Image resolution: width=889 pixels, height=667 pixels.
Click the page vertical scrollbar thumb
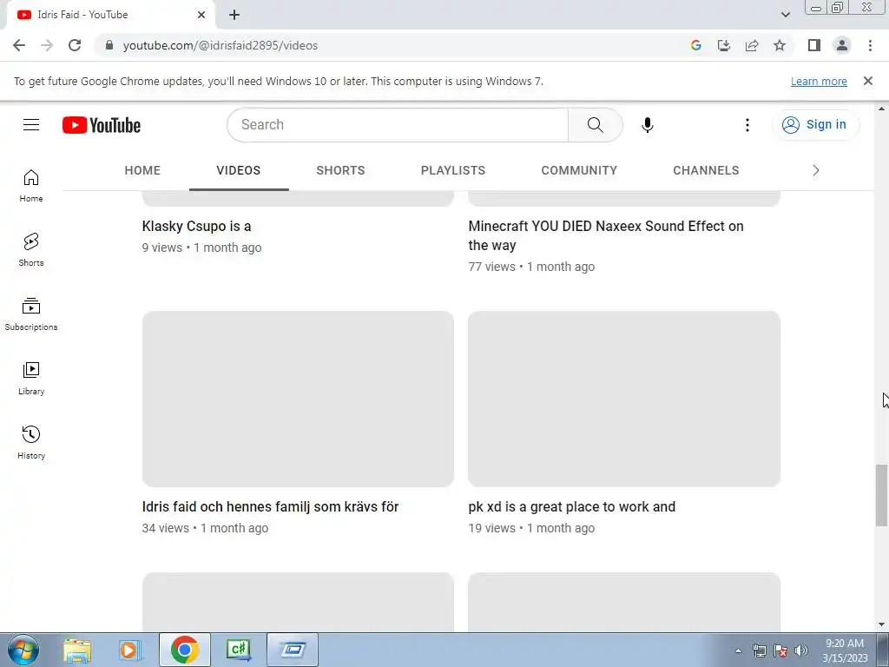(881, 496)
